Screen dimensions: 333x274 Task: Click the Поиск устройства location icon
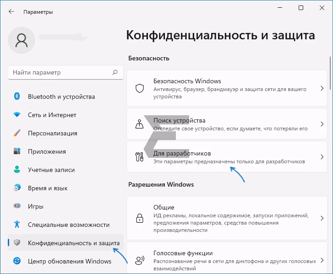[140, 124]
